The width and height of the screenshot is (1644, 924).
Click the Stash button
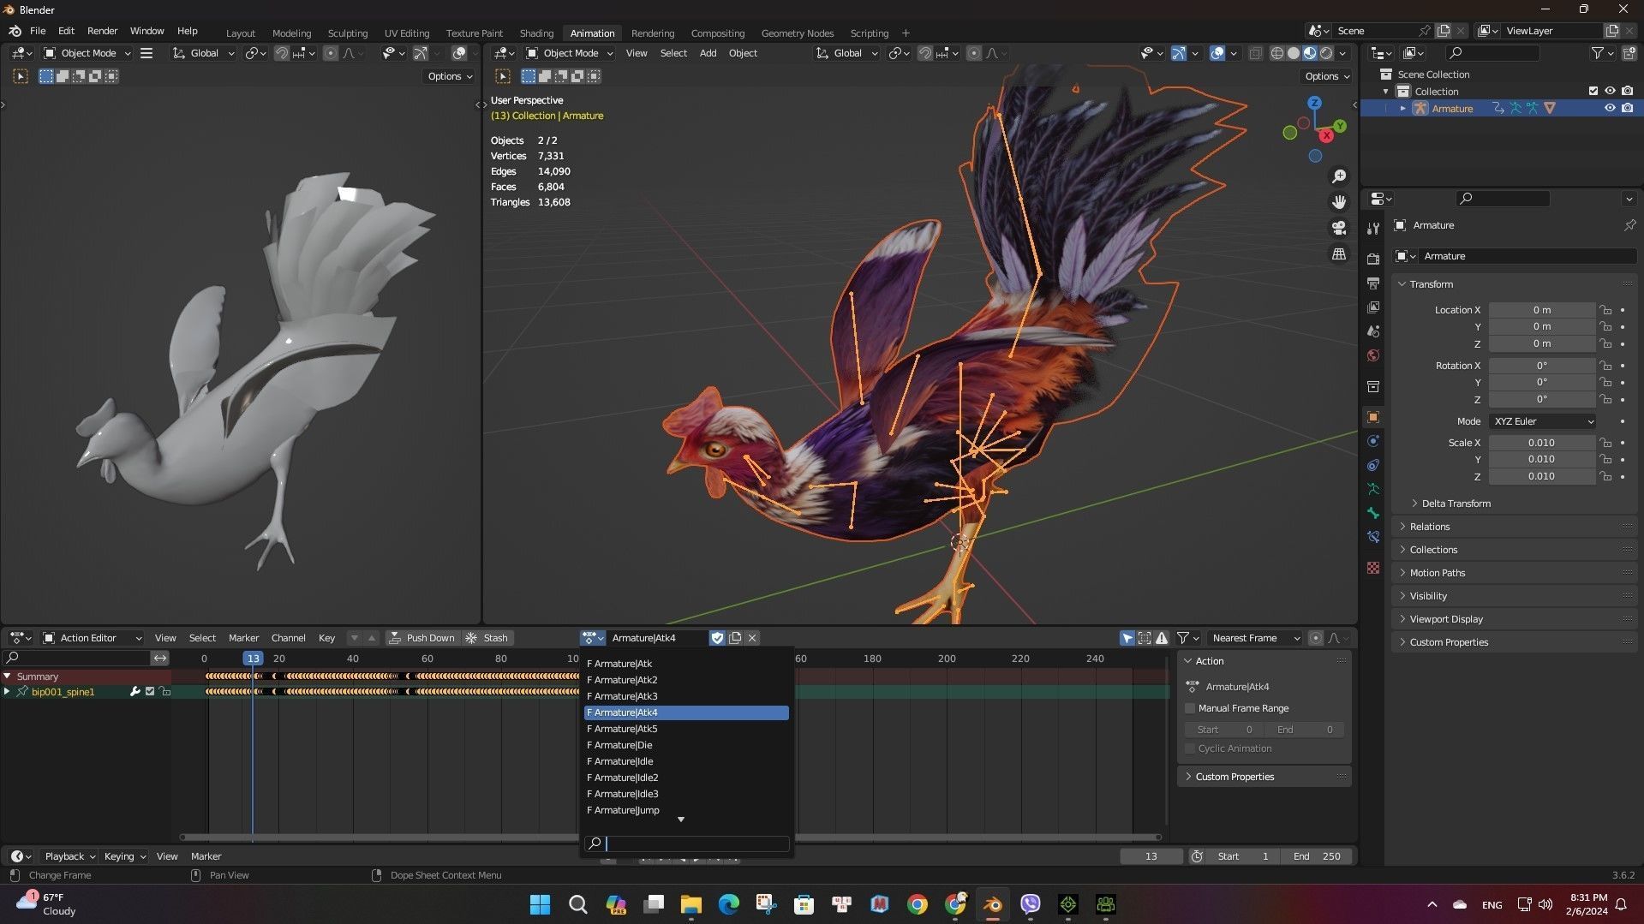pos(487,638)
